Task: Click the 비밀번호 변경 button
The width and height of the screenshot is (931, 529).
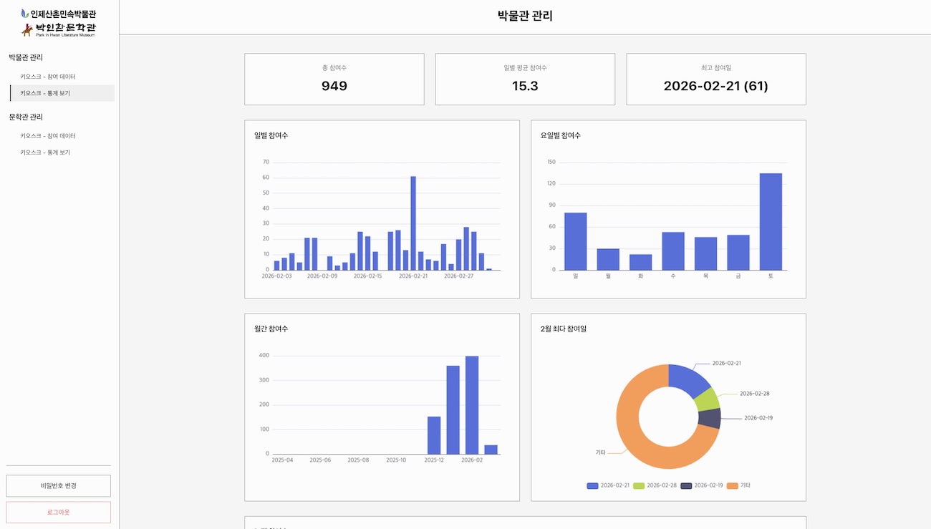Action: [x=59, y=485]
